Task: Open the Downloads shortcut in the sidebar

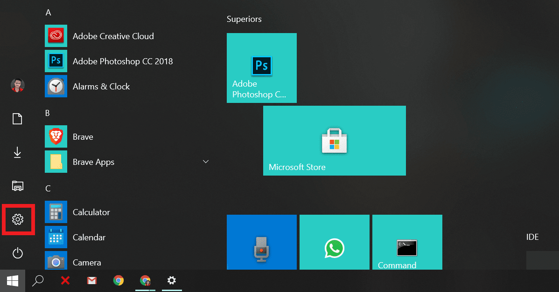Action: tap(17, 152)
